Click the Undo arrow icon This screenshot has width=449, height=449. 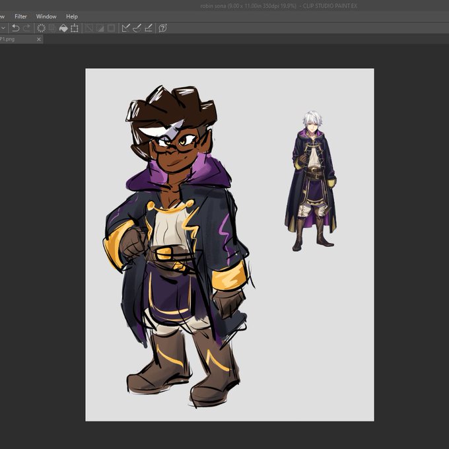pos(15,28)
